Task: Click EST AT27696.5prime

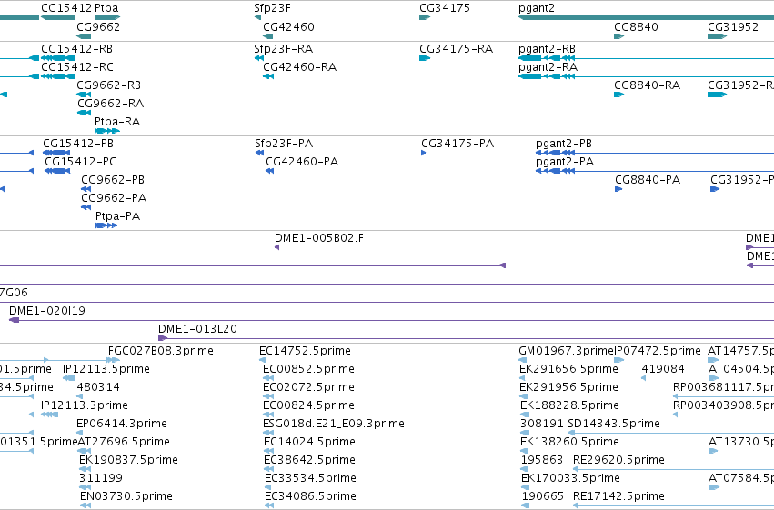Action: click(x=85, y=451)
